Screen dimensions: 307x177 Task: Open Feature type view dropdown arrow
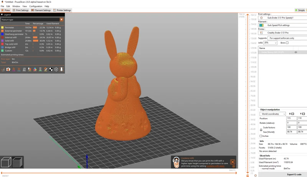(61, 20)
